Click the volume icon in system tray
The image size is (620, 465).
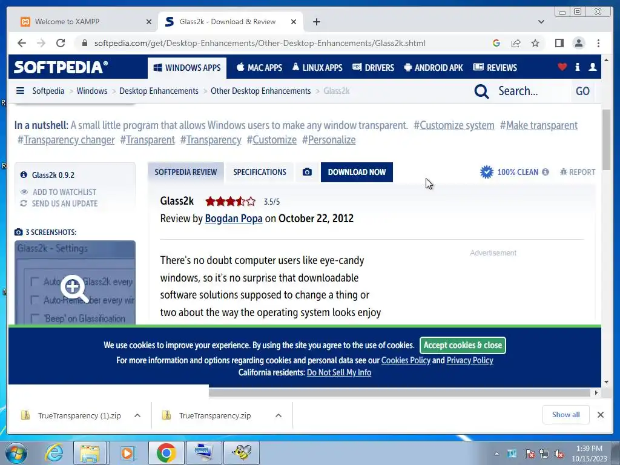[x=559, y=453]
